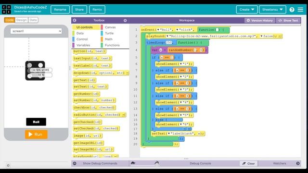Select the dropdown(id, option1, etc) block
Screen dimensions: 308x173
[101, 73]
